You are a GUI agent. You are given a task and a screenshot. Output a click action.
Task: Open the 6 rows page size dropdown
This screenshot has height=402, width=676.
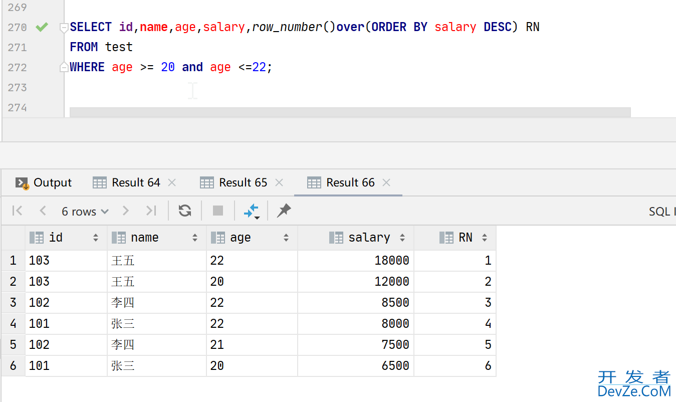click(x=85, y=212)
